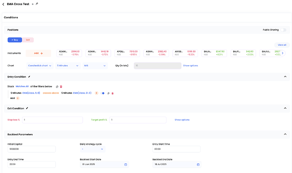Open the 5 Minutes timeframe dropdown

[68, 66]
